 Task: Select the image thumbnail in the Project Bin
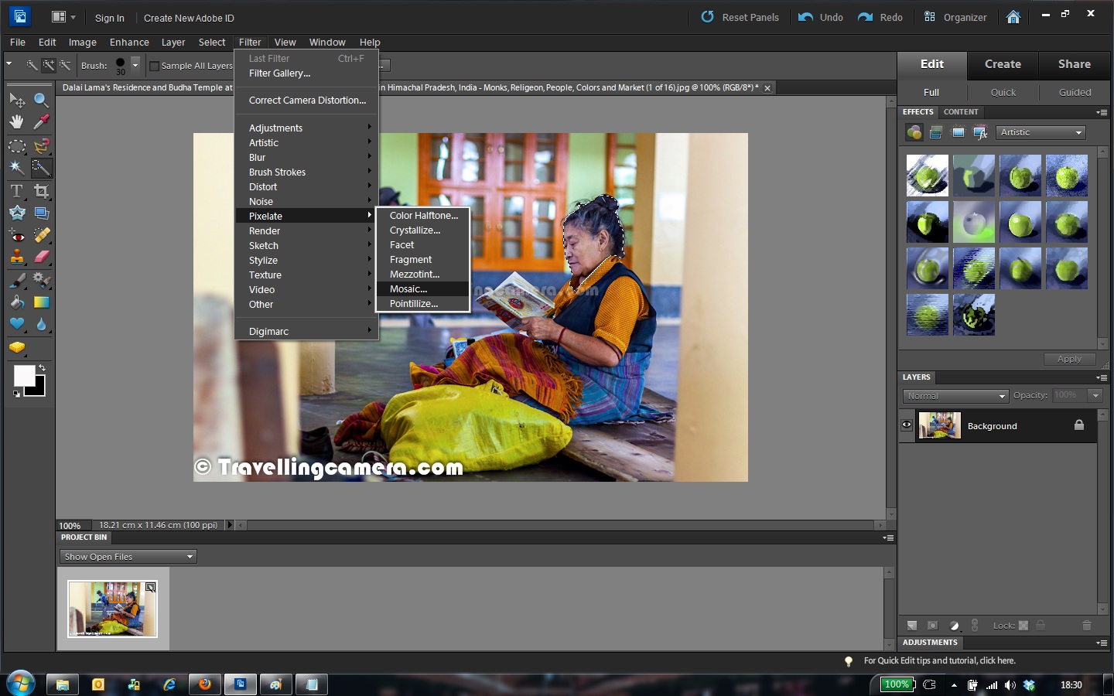pyautogui.click(x=113, y=609)
